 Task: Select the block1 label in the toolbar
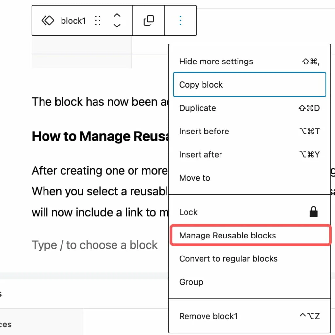73,20
